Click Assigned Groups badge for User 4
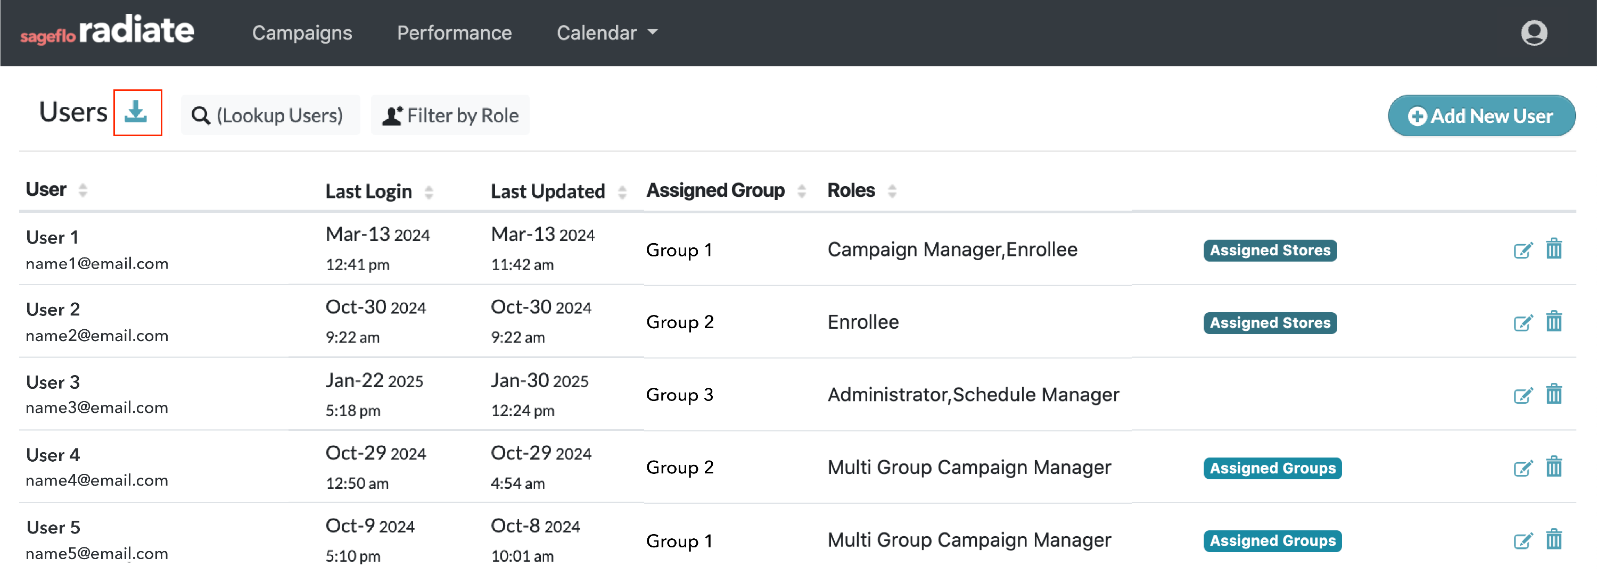 [x=1272, y=469]
